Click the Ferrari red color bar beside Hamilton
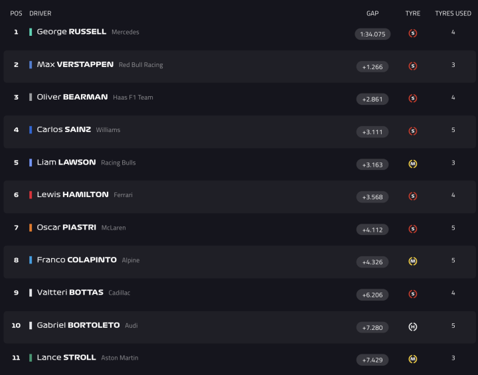 tap(31, 195)
